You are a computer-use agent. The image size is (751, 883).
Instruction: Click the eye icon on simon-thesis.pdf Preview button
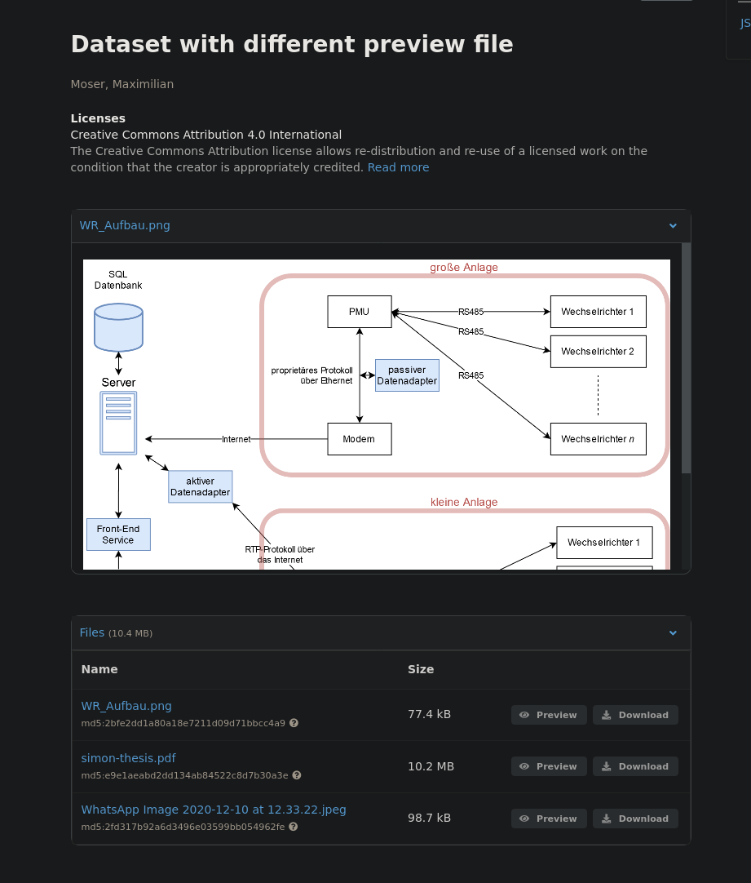[524, 766]
